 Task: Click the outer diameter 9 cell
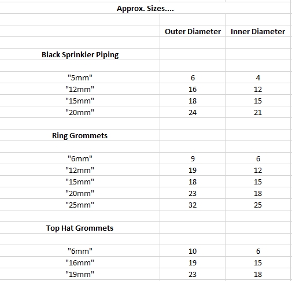193,158
